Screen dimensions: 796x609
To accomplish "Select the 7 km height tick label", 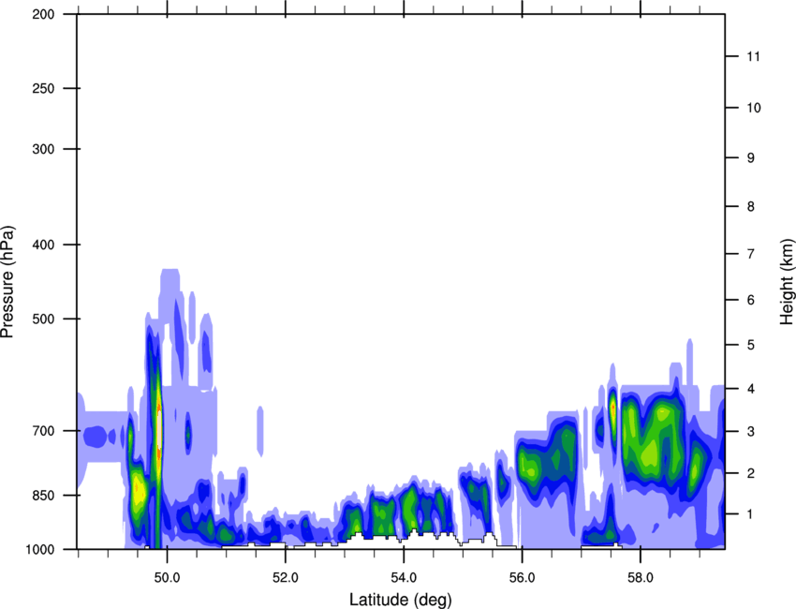I will (751, 254).
